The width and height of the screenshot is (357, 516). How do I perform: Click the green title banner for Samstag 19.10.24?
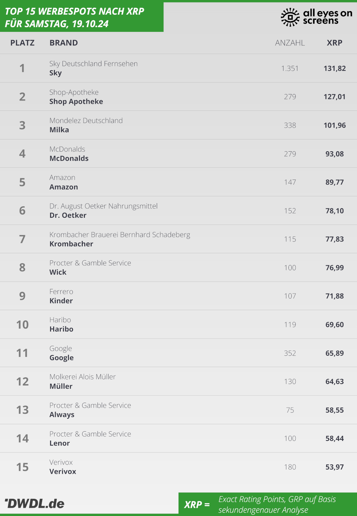(82, 17)
